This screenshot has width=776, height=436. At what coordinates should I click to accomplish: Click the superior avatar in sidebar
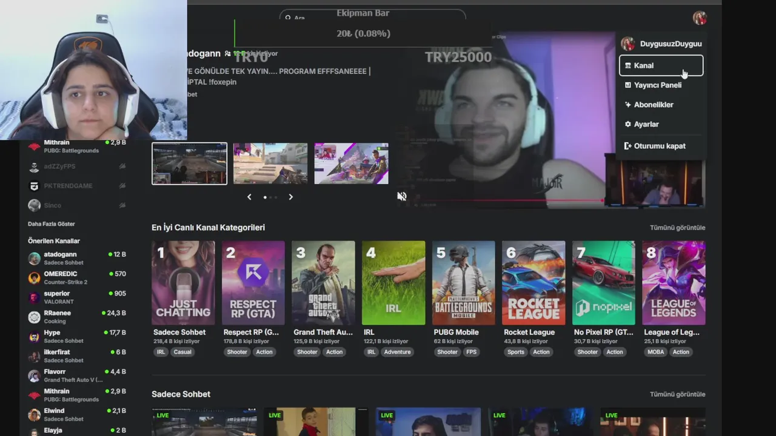(35, 297)
